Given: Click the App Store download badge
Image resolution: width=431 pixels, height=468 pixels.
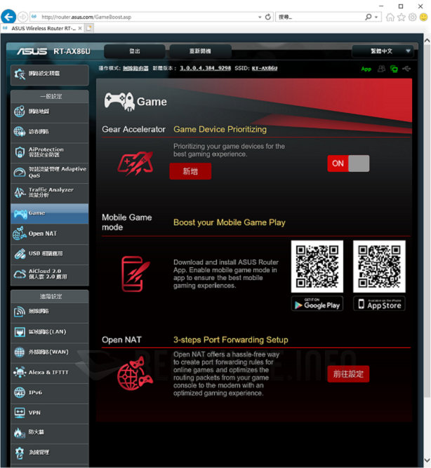Looking at the screenshot, I should [x=379, y=304].
